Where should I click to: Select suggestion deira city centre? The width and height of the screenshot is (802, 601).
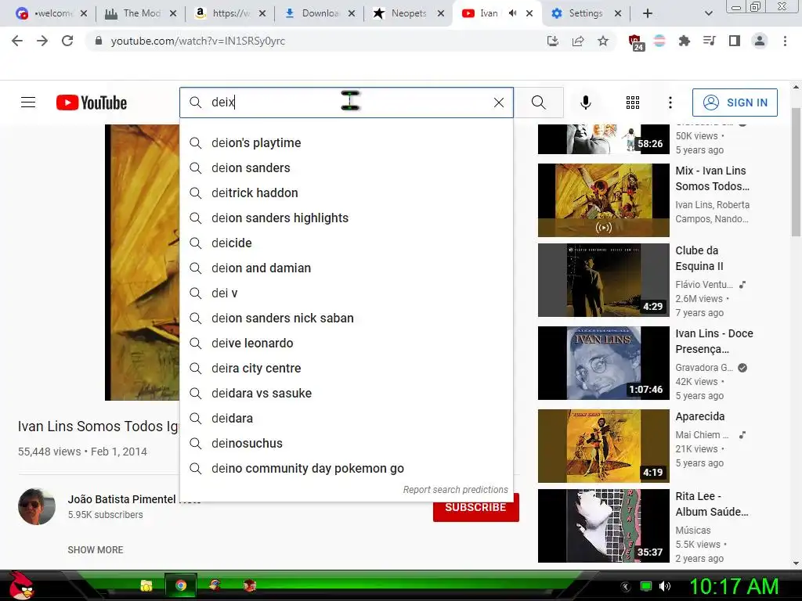pyautogui.click(x=346, y=368)
